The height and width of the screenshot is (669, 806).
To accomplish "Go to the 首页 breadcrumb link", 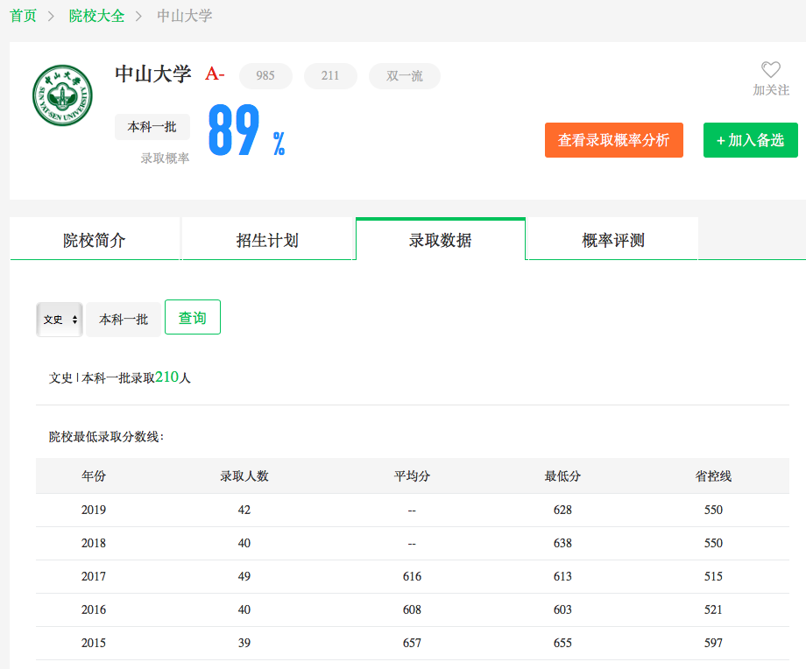I will (x=23, y=16).
